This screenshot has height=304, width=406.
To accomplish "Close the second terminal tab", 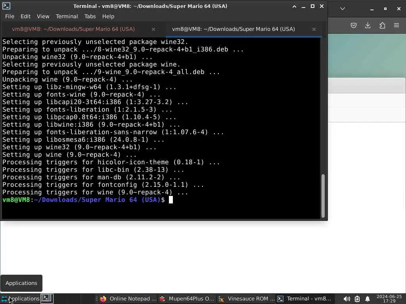I will click(314, 29).
